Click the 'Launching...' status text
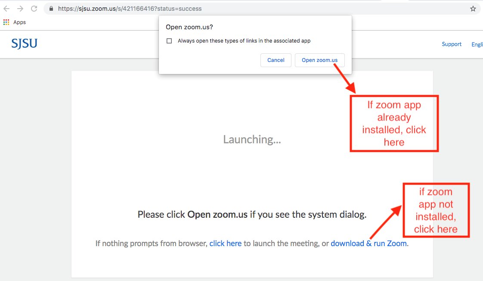 (x=252, y=139)
